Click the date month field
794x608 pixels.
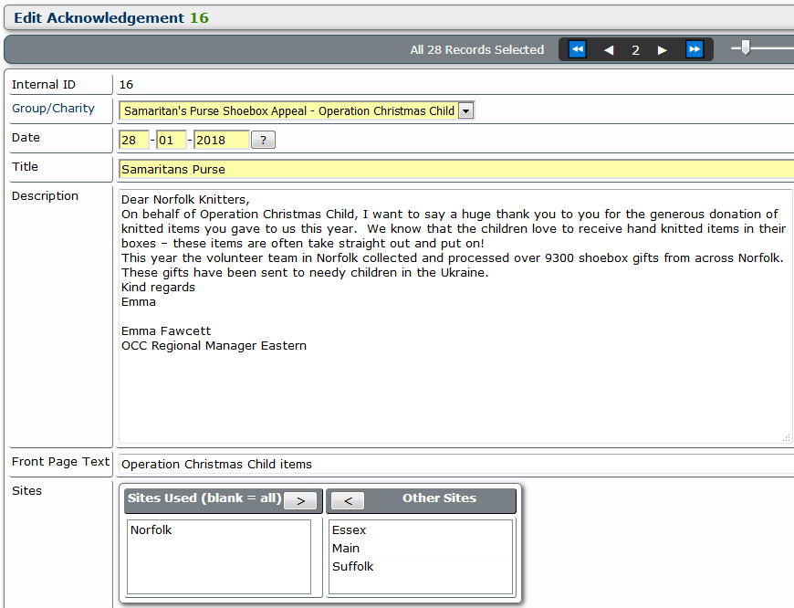(172, 140)
